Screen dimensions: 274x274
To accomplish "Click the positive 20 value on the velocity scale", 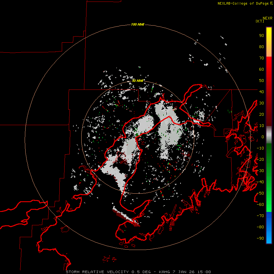I will tap(262, 114).
